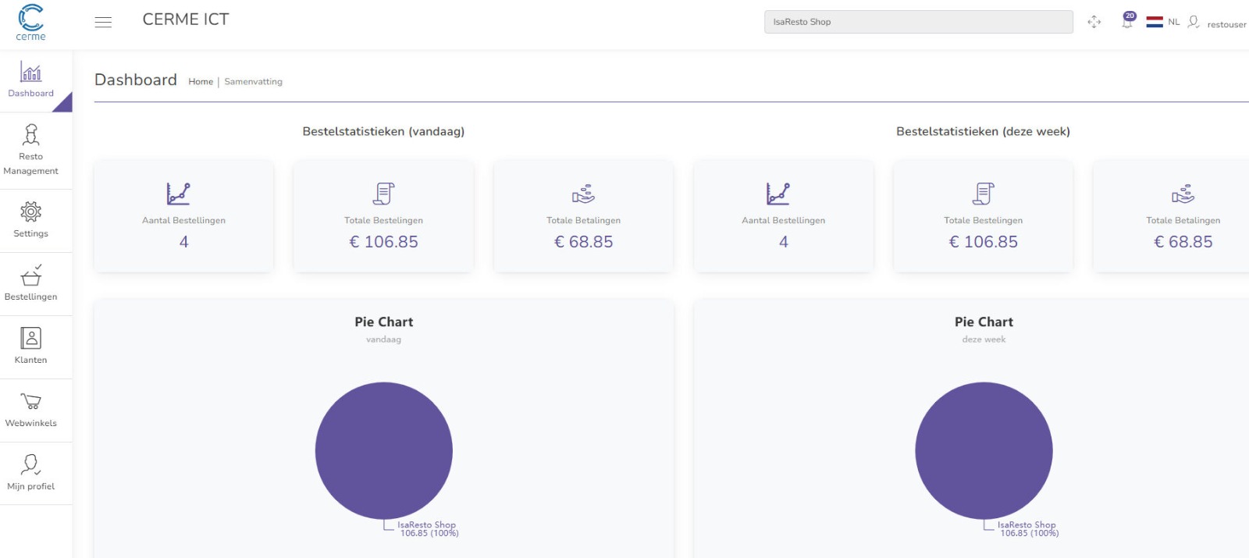This screenshot has width=1249, height=558.
Task: Click the vandaag pie chart slice
Action: click(384, 450)
